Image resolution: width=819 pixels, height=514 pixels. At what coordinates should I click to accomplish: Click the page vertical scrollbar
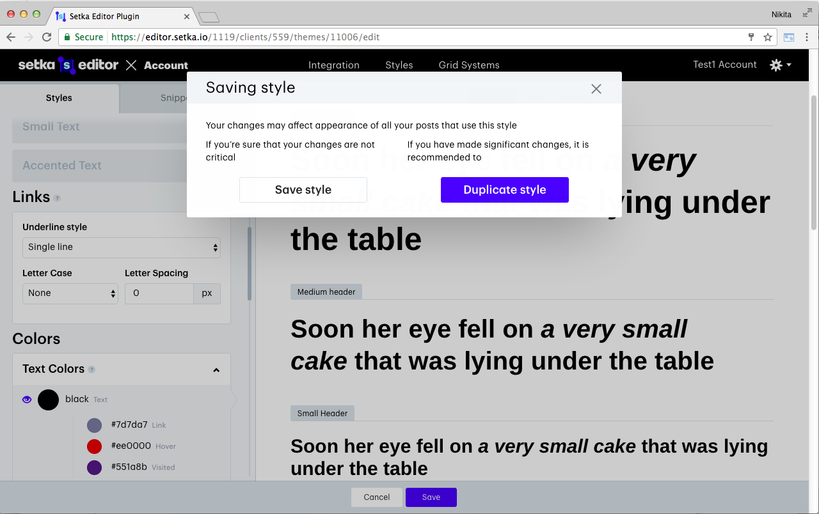click(814, 163)
